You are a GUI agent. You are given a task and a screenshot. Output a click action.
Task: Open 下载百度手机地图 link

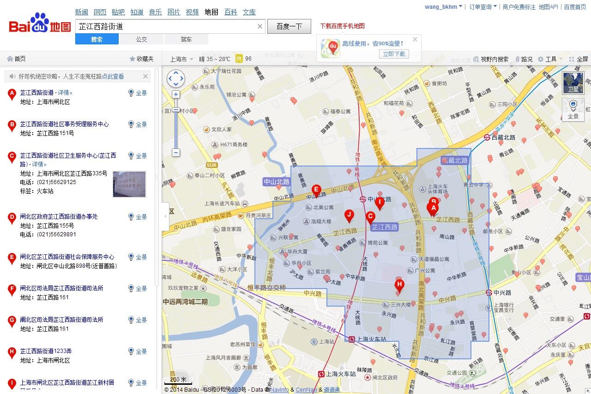click(342, 26)
